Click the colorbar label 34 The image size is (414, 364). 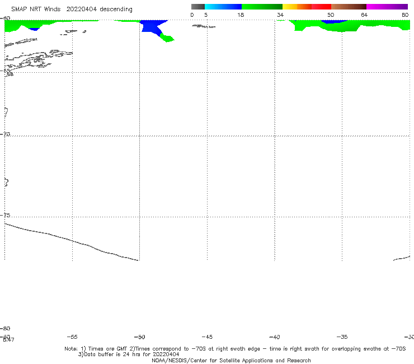[x=280, y=15]
